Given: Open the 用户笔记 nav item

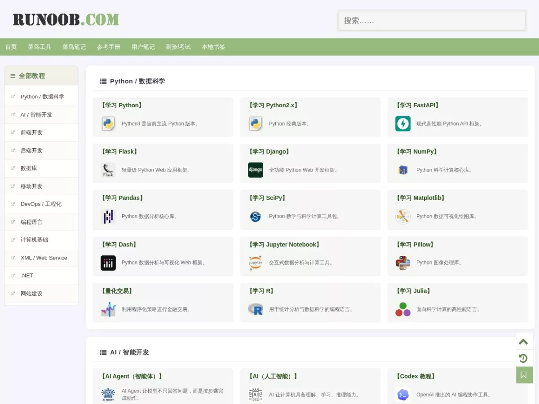Looking at the screenshot, I should coord(143,47).
